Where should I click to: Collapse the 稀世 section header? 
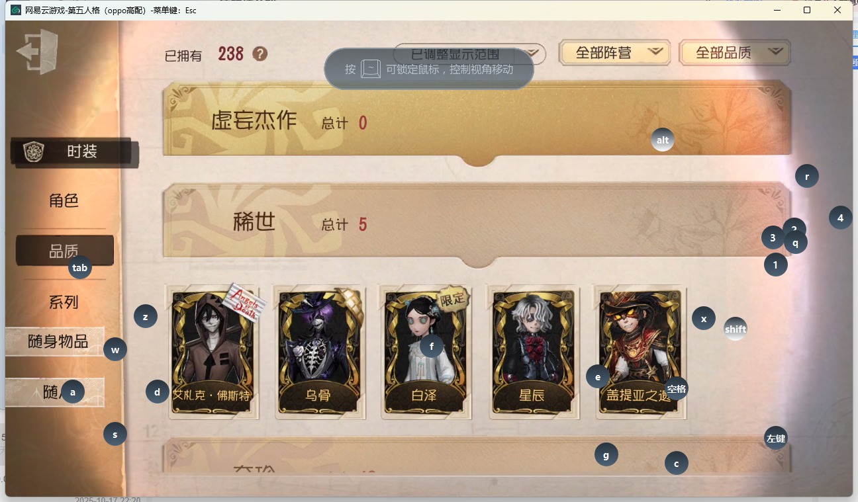click(477, 224)
